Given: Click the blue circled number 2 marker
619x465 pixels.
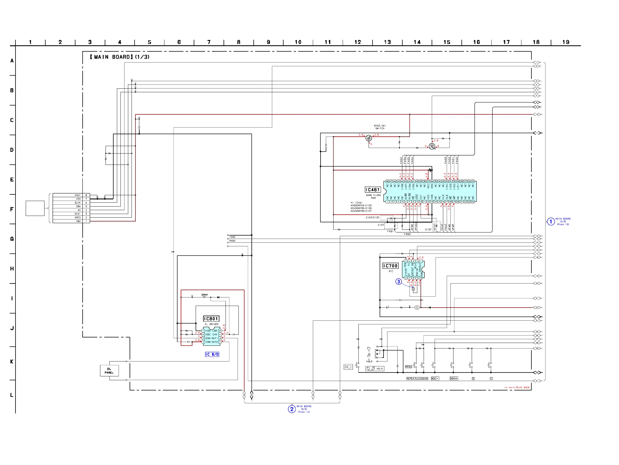Looking at the screenshot, I should pyautogui.click(x=292, y=409).
